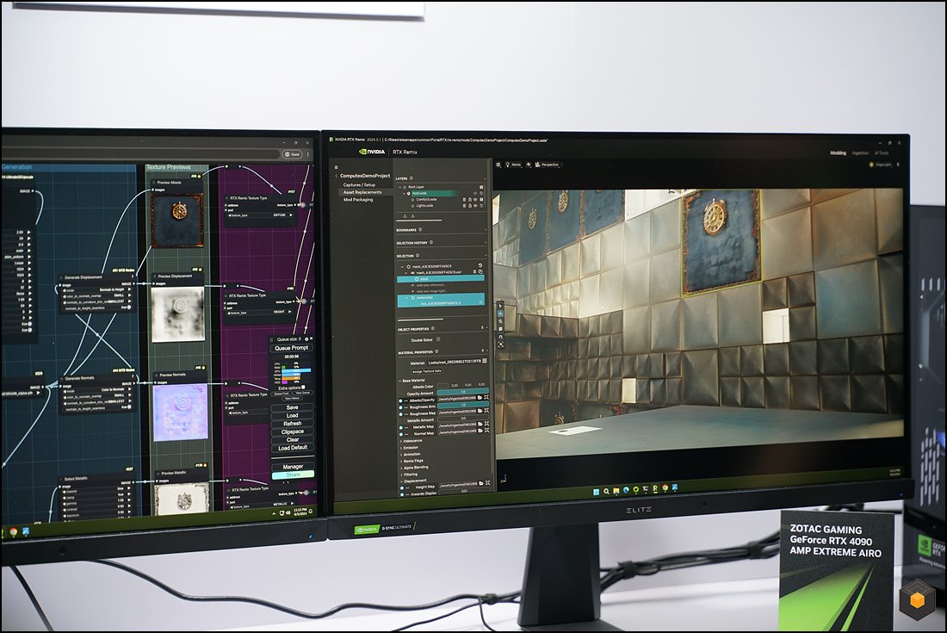
Task: Open the viewport settings icon in toolbar
Action: click(498, 164)
